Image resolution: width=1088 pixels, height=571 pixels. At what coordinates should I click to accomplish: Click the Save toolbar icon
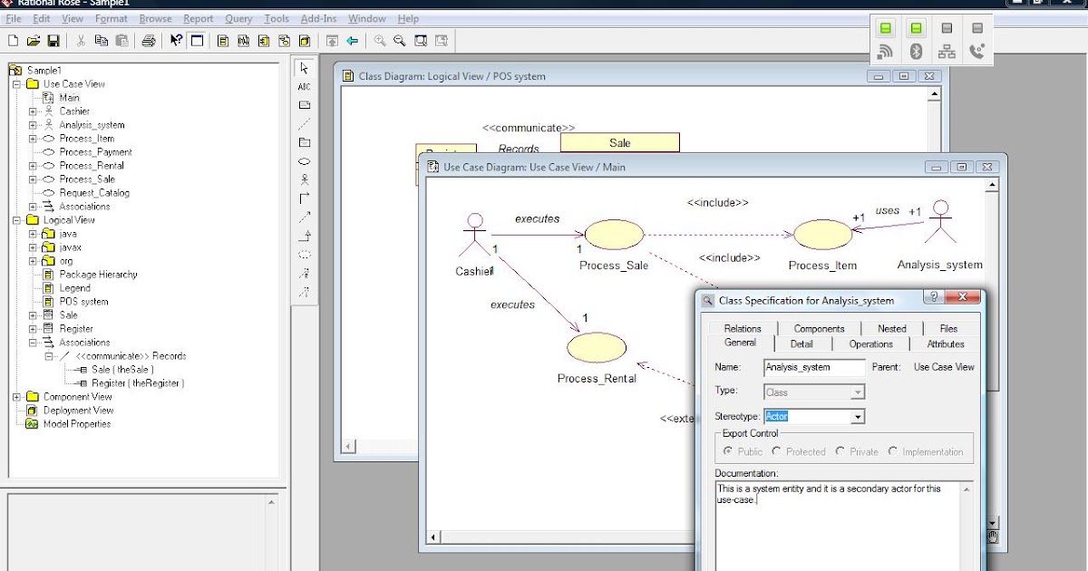tap(53, 40)
